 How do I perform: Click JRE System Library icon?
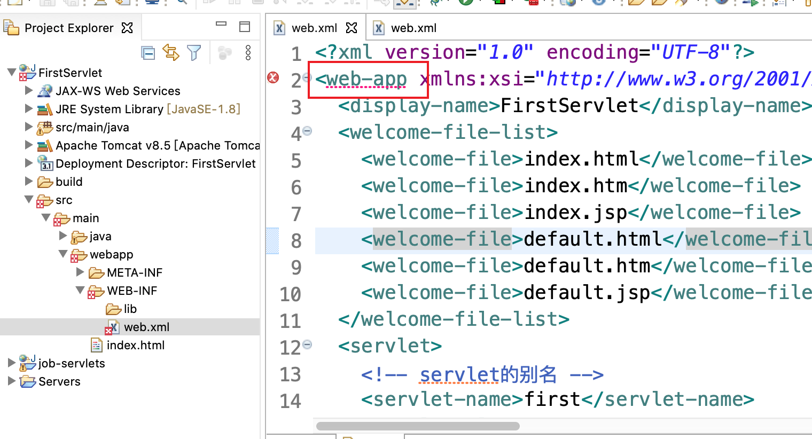point(45,109)
